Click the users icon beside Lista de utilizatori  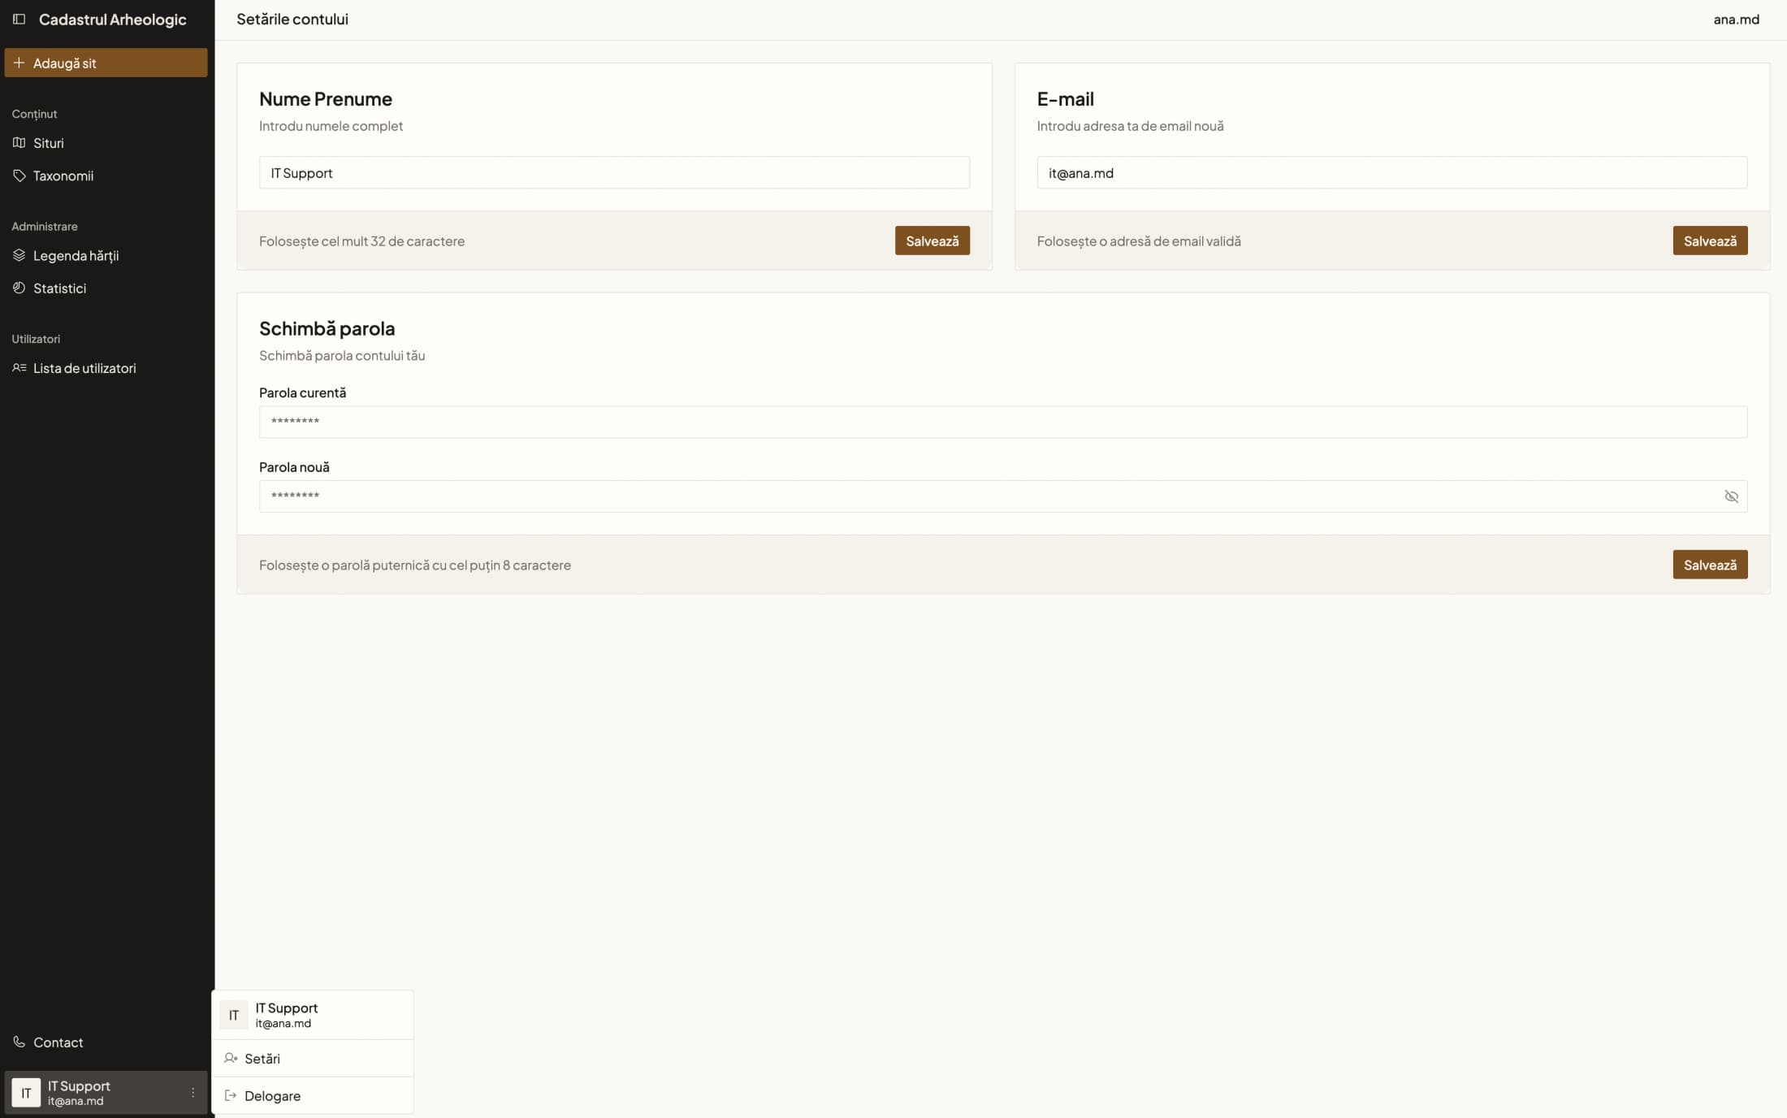19,368
